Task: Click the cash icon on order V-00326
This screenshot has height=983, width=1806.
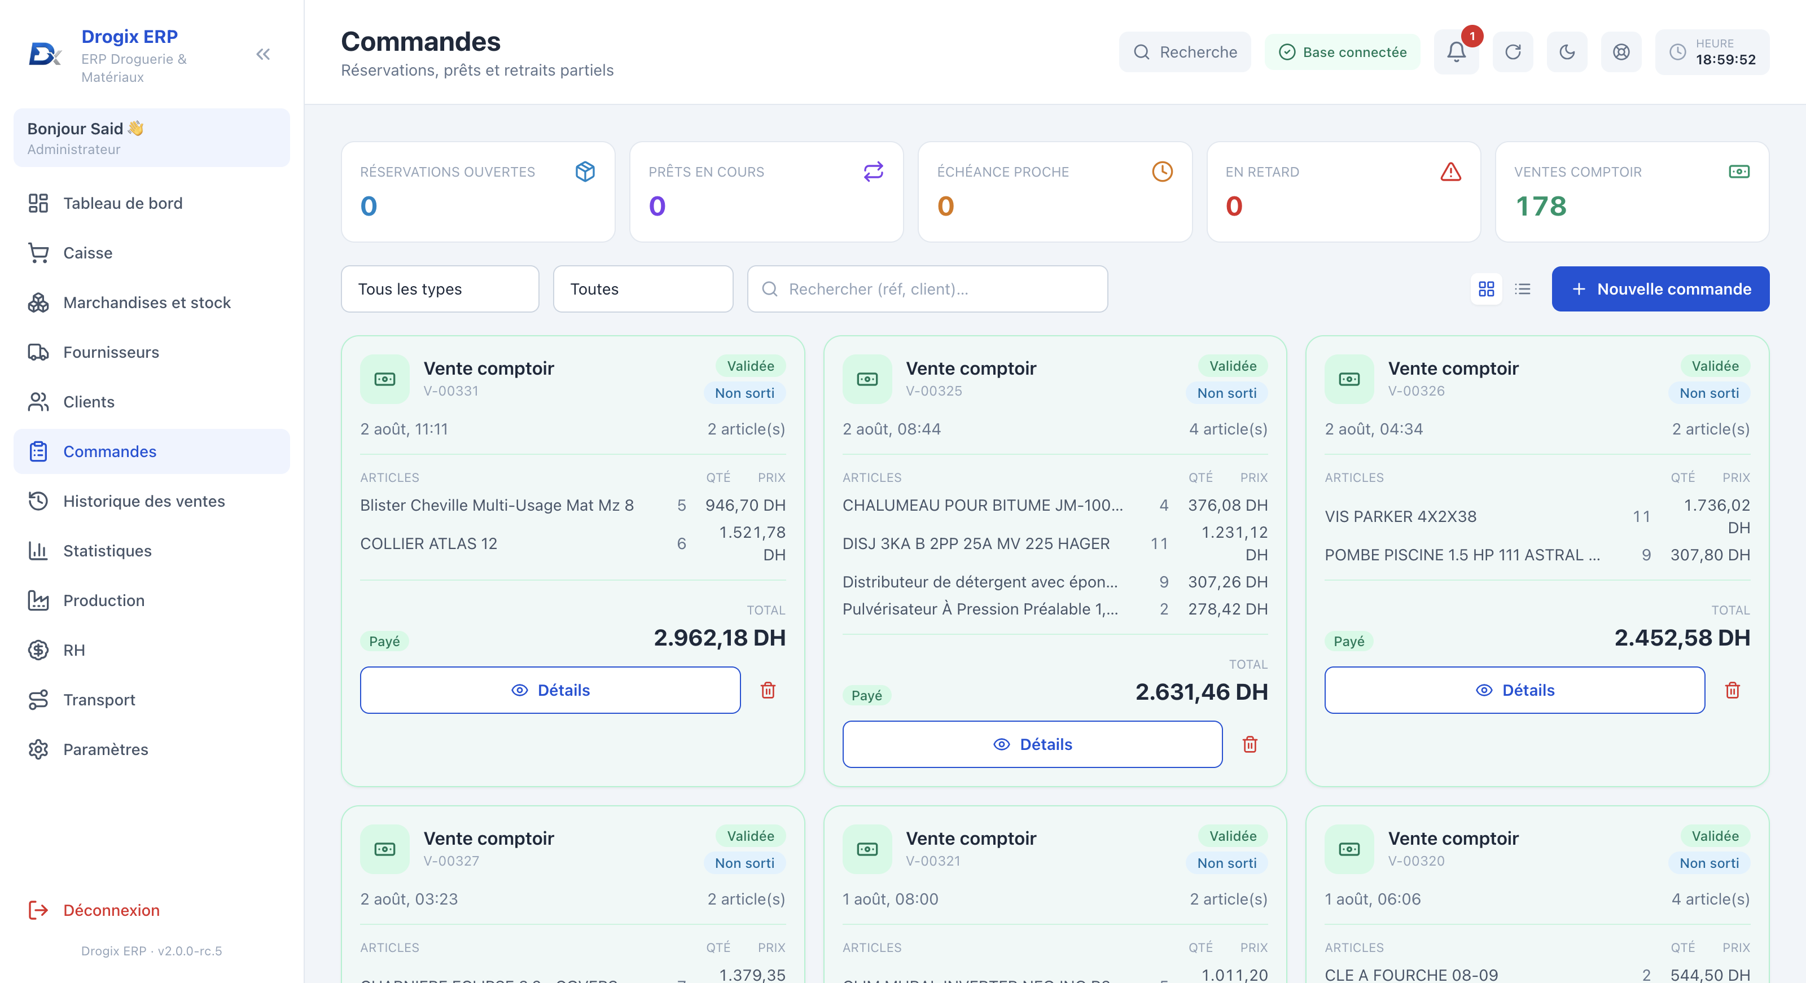Action: (x=1349, y=379)
